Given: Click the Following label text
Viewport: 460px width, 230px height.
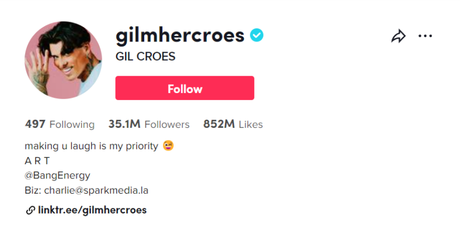Looking at the screenshot, I should [72, 125].
